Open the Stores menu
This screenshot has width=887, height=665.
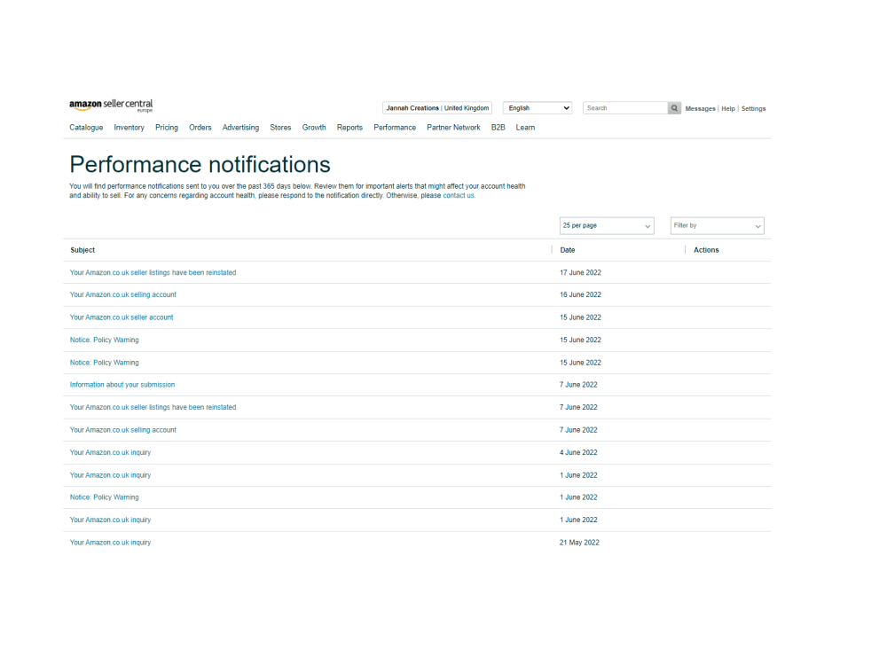pyautogui.click(x=280, y=128)
